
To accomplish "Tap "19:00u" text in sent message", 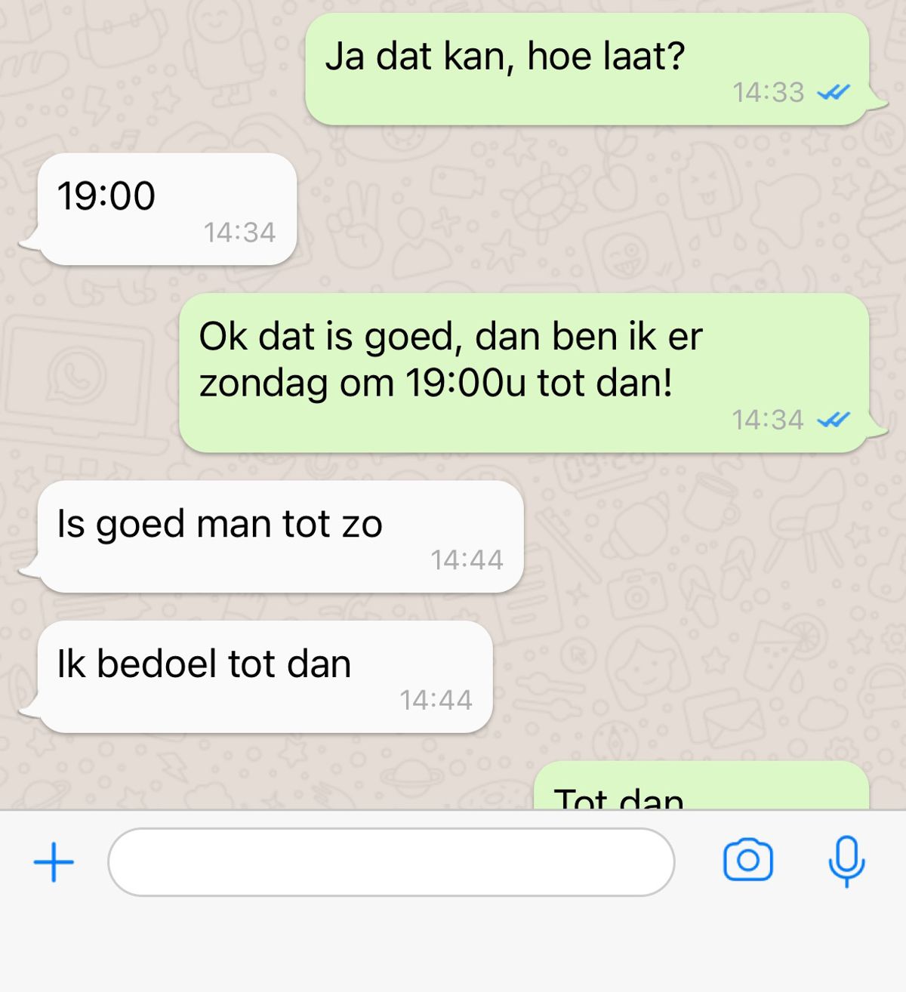I will tap(465, 382).
